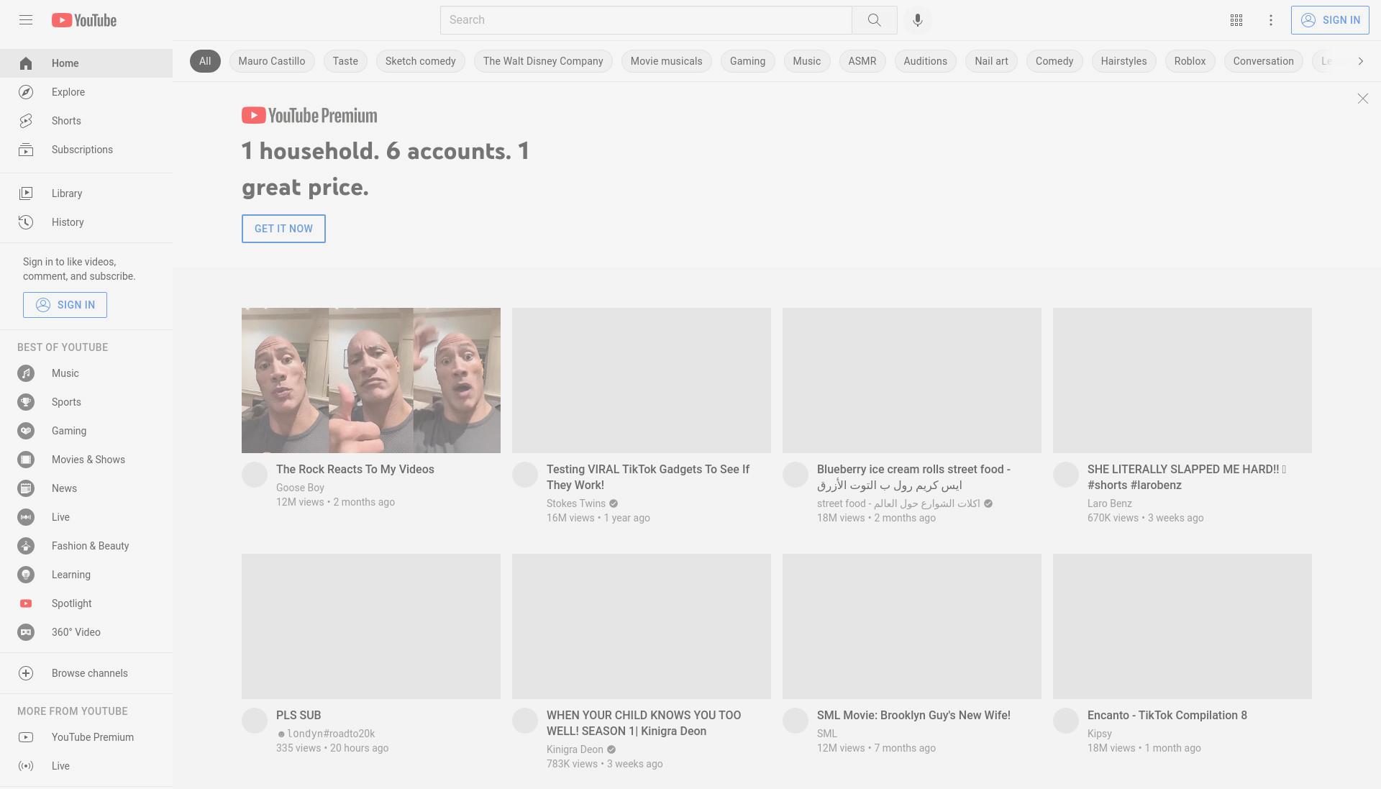Screen dimensions: 1381x789
Task: Click the Browse channels plus icon
Action: coord(26,673)
